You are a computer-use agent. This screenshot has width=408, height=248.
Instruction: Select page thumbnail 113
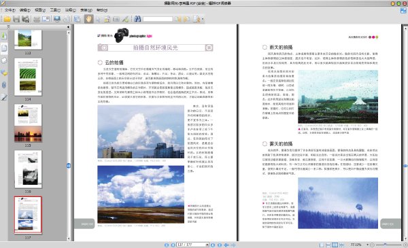28,39
